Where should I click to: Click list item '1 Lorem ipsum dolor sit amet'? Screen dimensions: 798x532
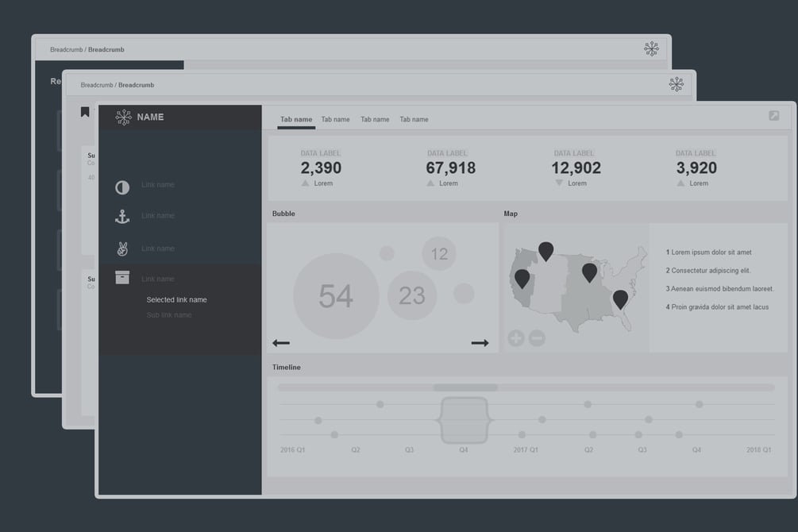708,253
